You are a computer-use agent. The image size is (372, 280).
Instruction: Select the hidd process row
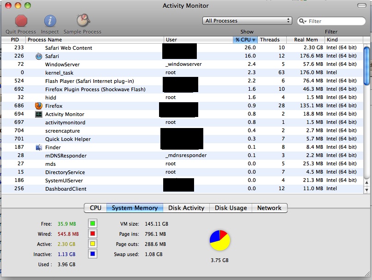point(182,98)
